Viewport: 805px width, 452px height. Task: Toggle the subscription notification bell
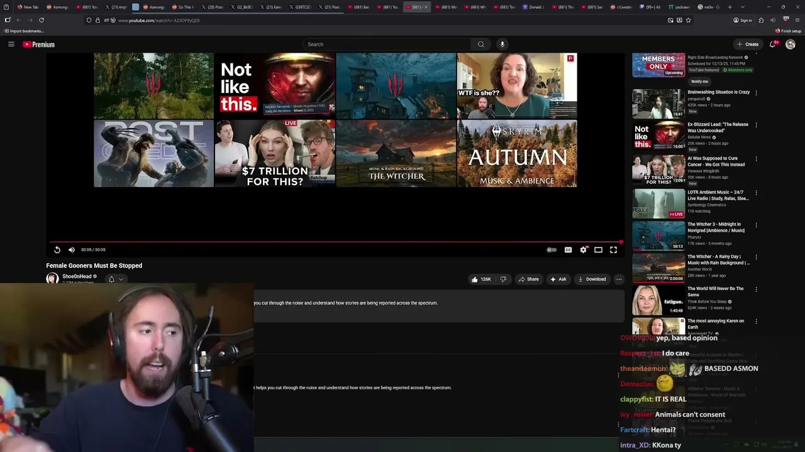111,279
